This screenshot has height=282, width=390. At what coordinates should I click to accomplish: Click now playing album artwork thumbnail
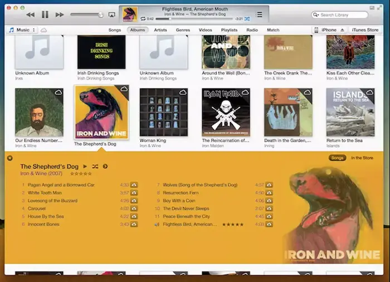pyautogui.click(x=130, y=14)
